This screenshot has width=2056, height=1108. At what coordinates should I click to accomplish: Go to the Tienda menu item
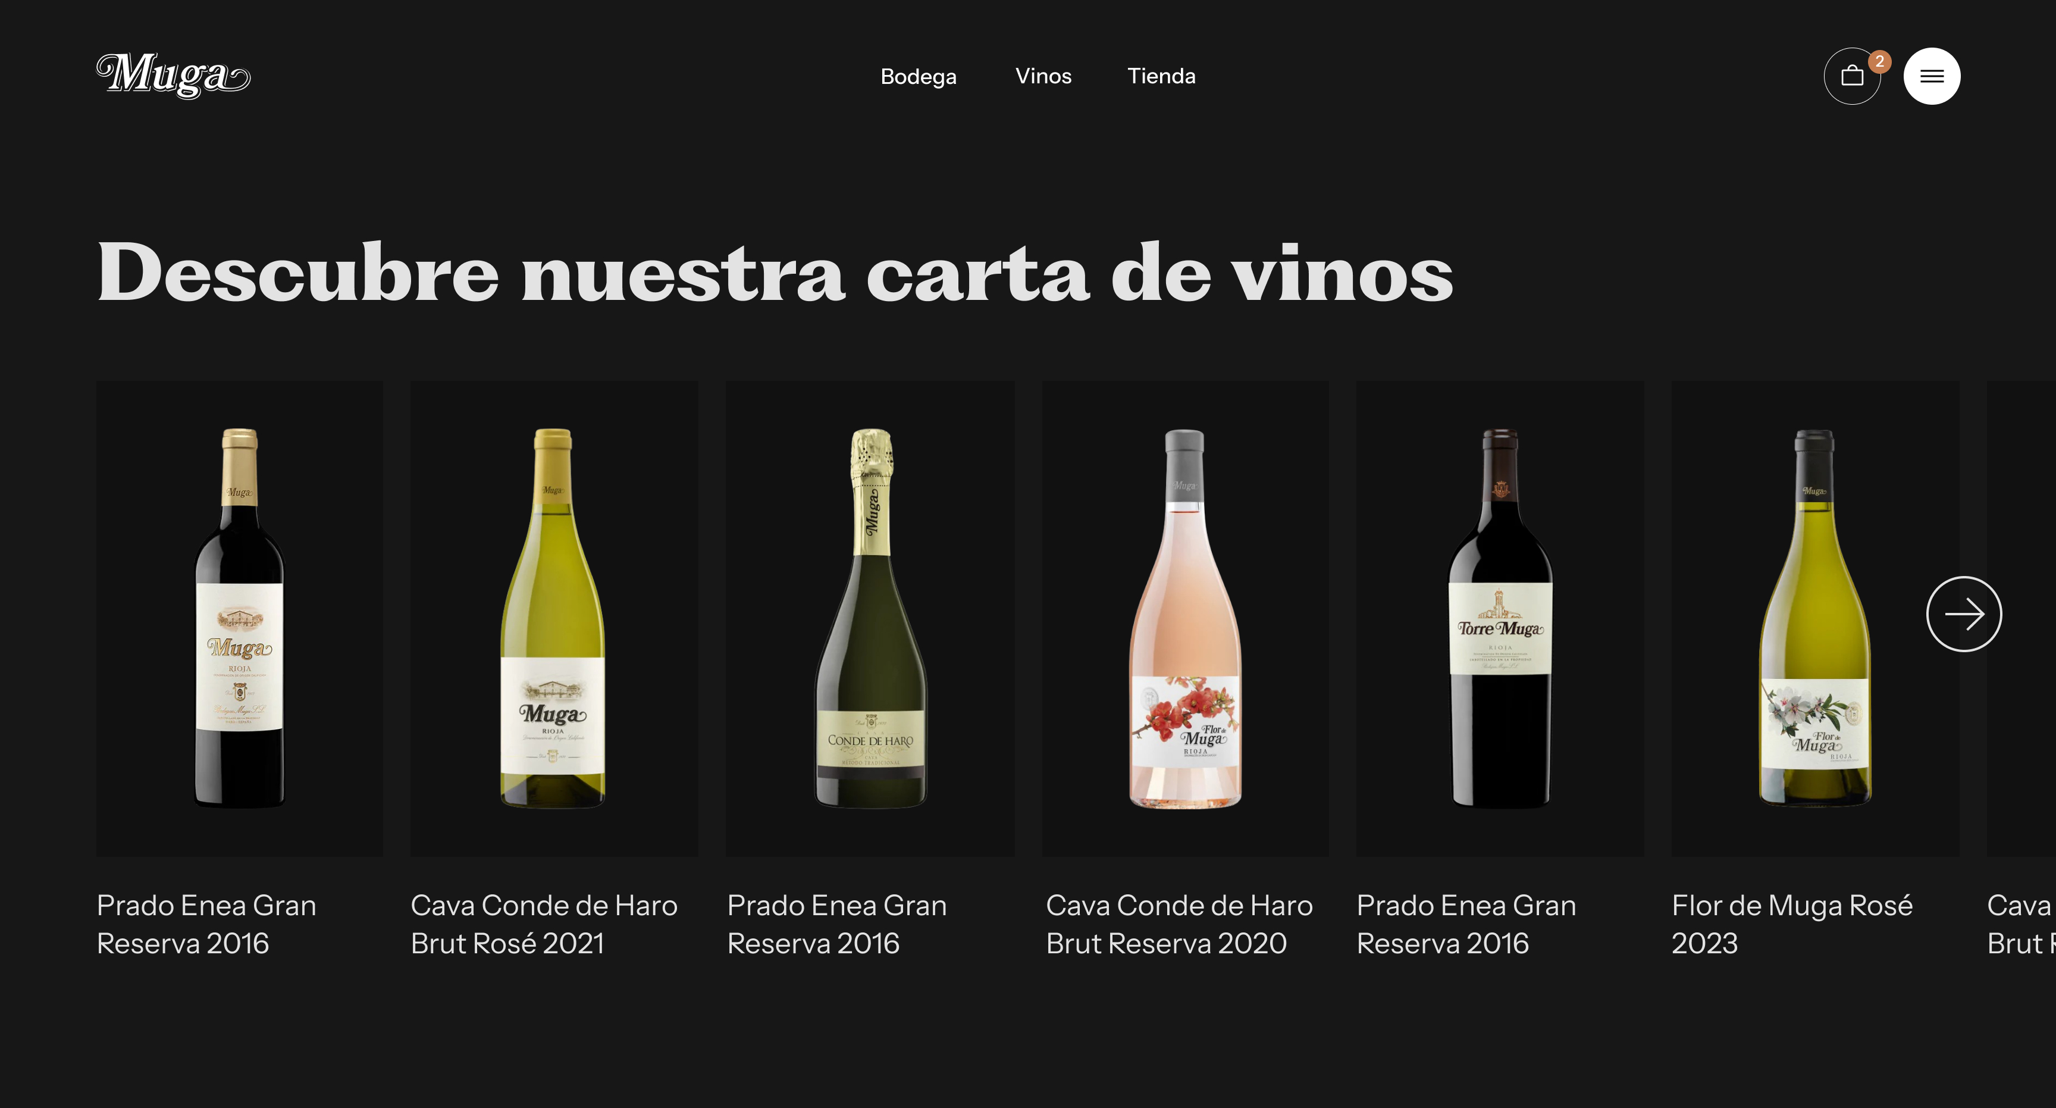tap(1161, 77)
